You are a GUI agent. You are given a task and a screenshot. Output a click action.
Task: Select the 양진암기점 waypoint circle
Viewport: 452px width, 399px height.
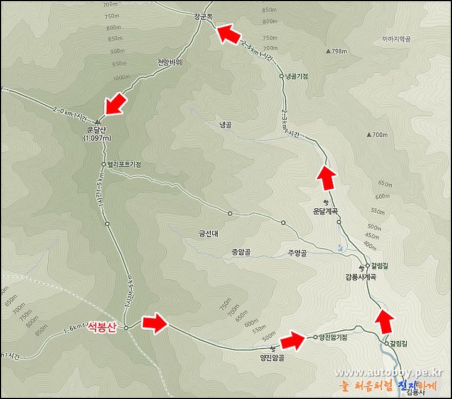(315, 337)
